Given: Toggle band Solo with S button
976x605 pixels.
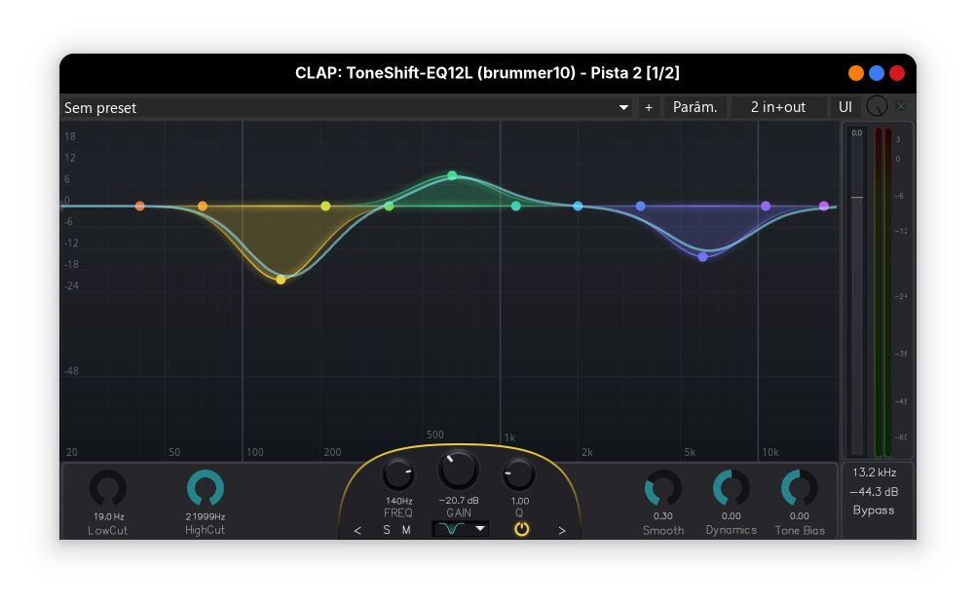Looking at the screenshot, I should [x=387, y=530].
